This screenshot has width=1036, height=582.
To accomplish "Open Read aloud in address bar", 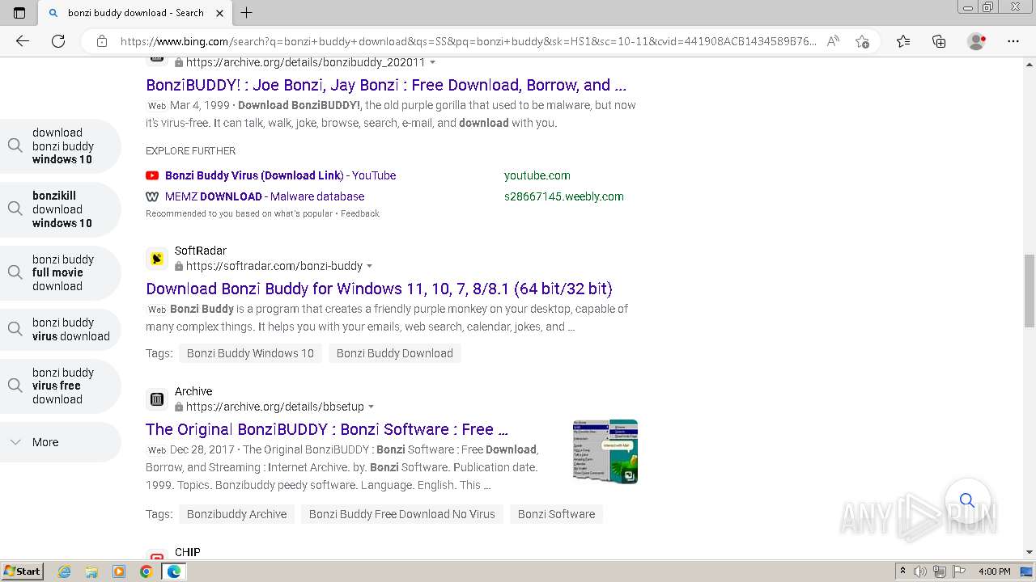I will tap(833, 41).
